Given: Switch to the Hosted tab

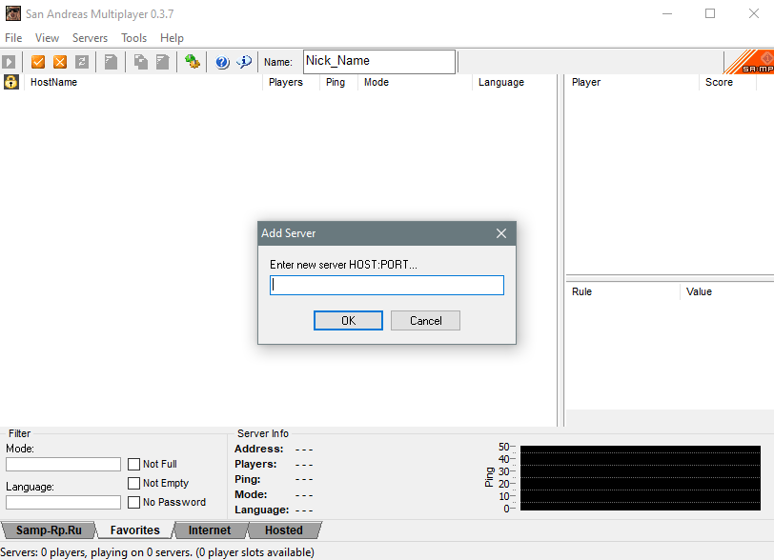Looking at the screenshot, I should [x=284, y=530].
